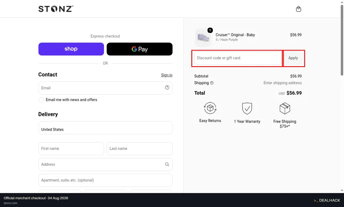Focus the Address input field
This screenshot has height=207, width=344.
click(105, 164)
